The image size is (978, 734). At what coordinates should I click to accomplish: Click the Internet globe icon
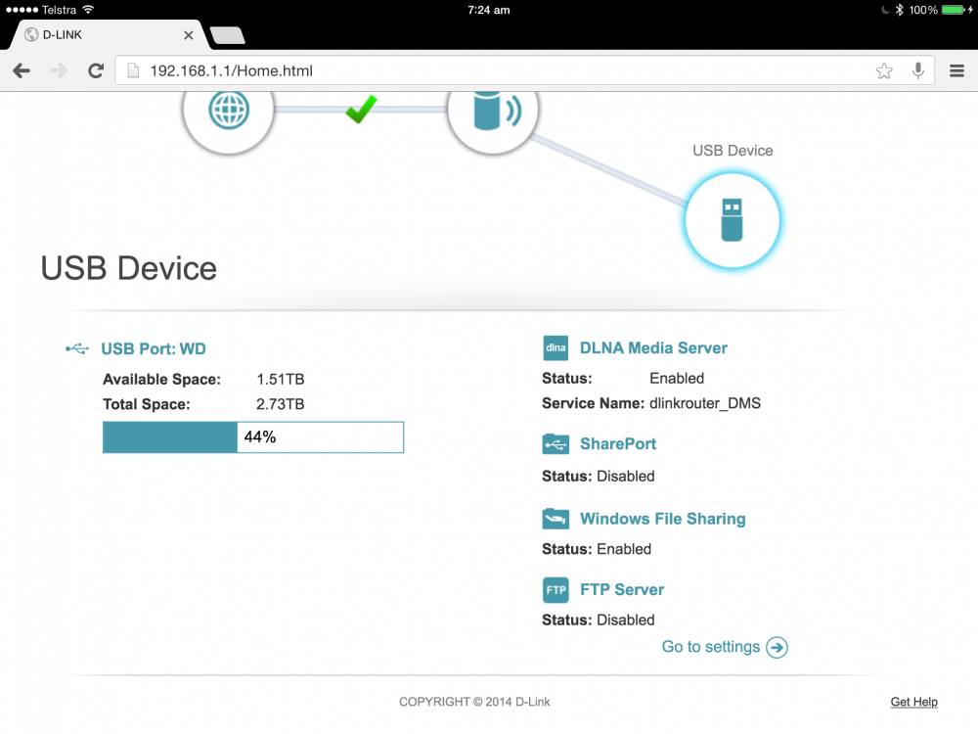point(228,111)
